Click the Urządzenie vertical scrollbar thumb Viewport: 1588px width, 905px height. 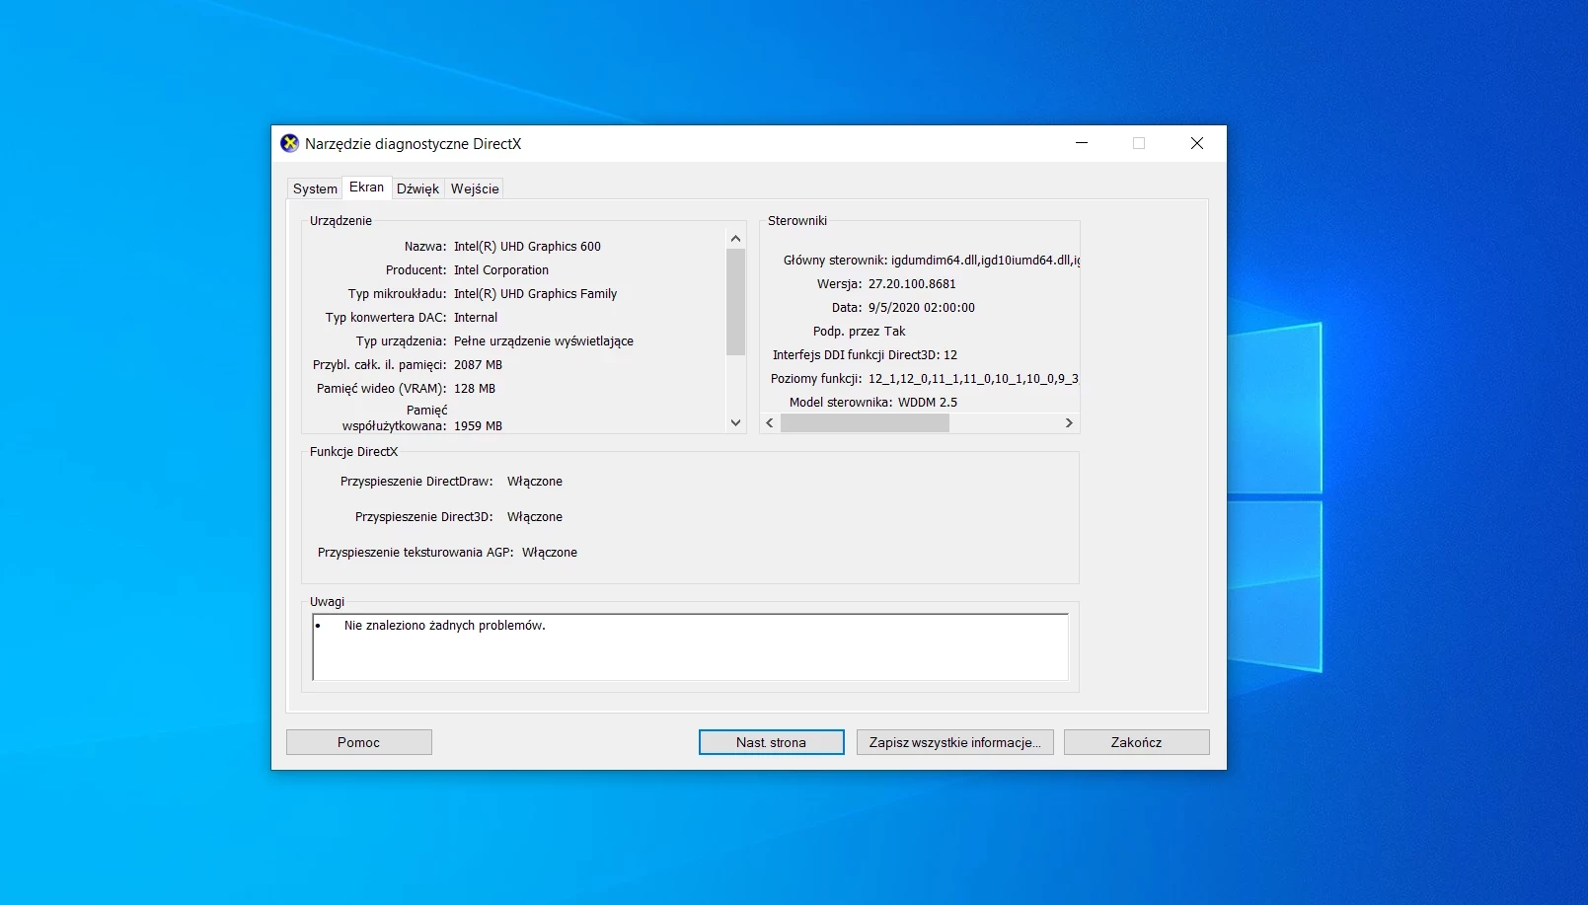coord(735,301)
